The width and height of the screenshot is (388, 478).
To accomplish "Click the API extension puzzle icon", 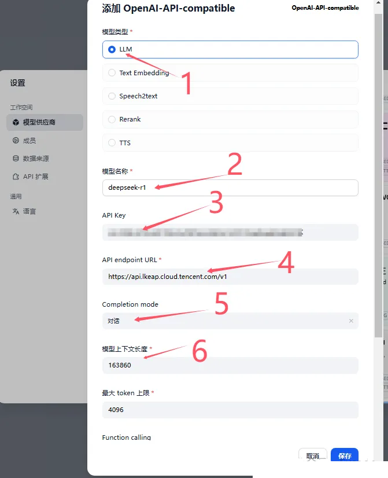I will click(x=16, y=177).
